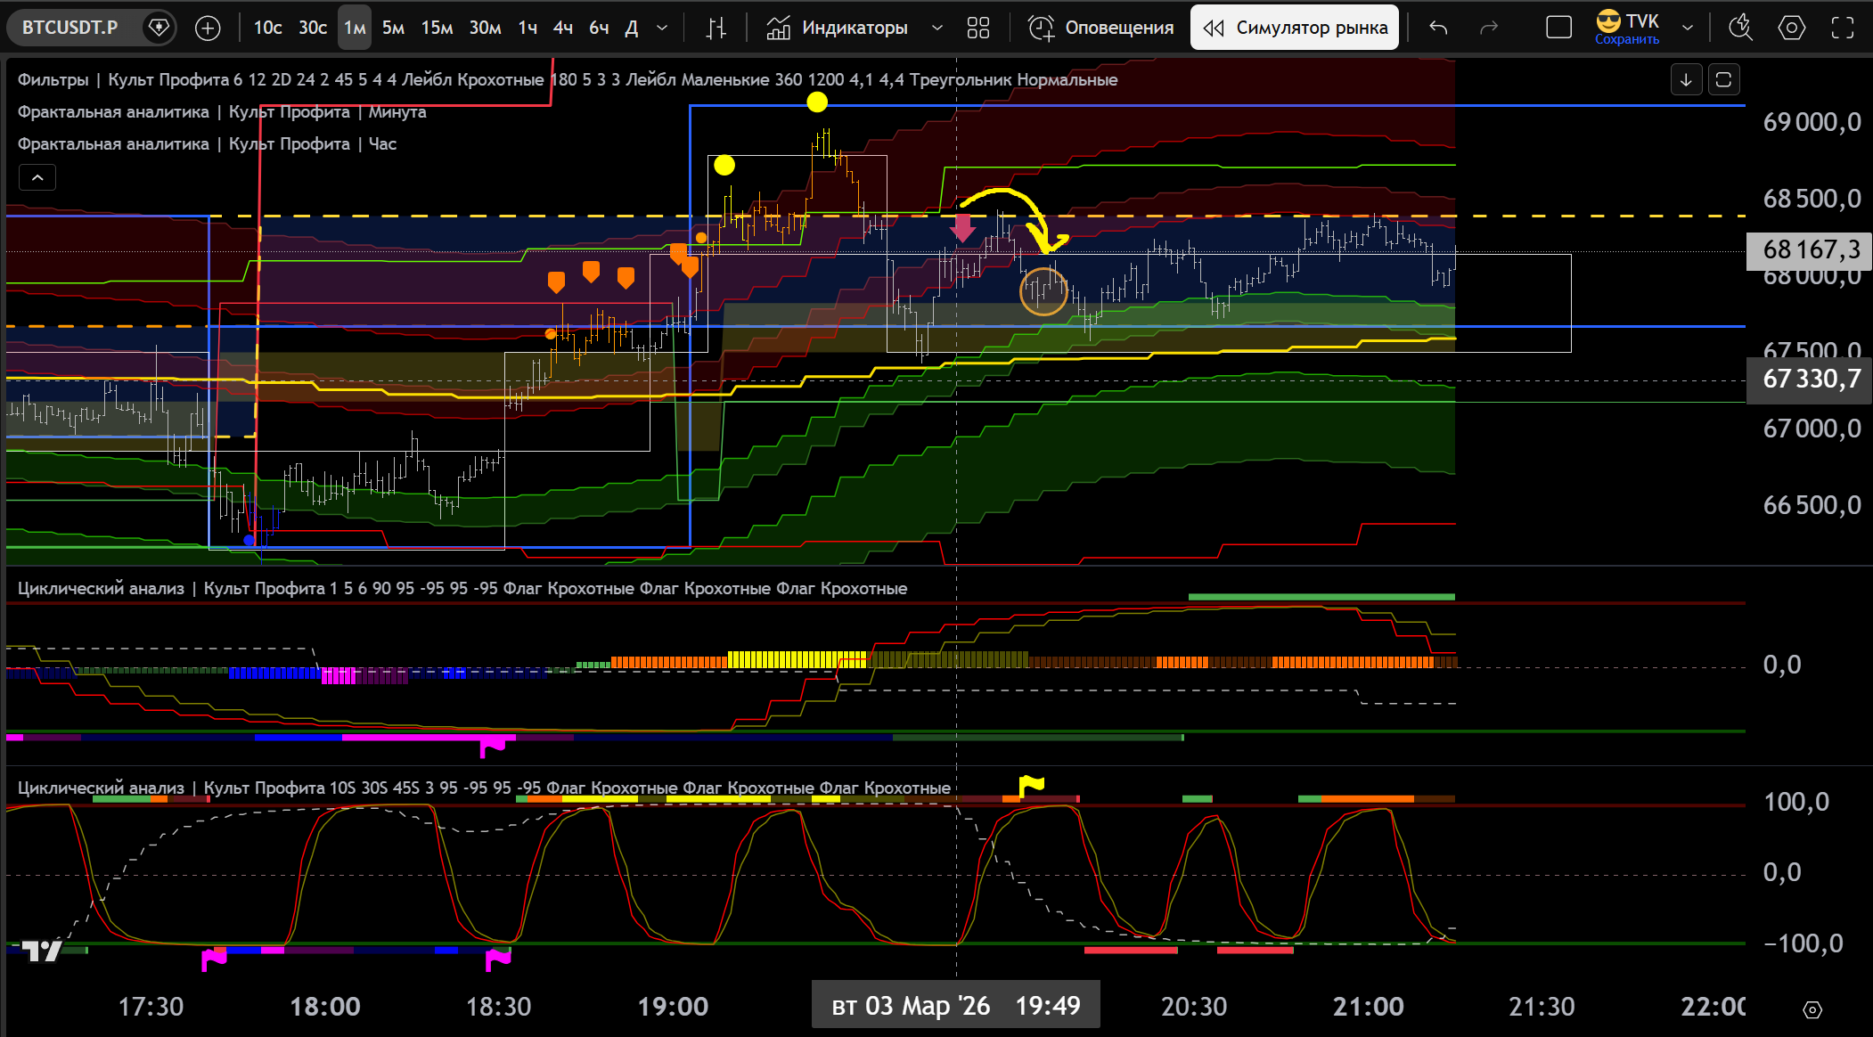Open the chart bar style selector
Image resolution: width=1873 pixels, height=1037 pixels.
click(x=716, y=28)
